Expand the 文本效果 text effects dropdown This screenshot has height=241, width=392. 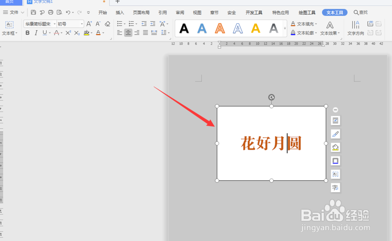pyautogui.click(x=339, y=33)
